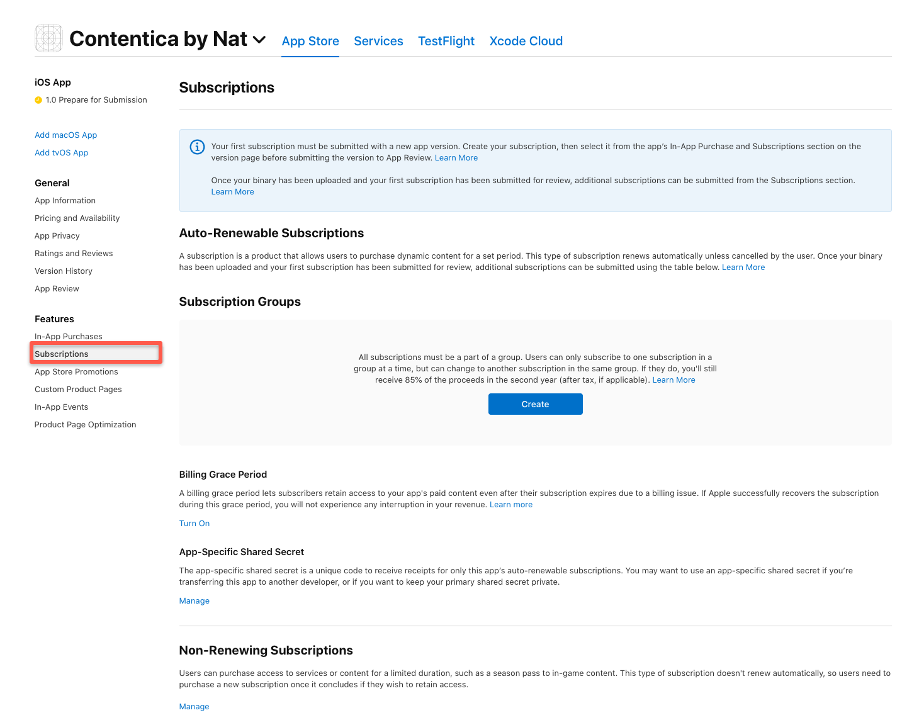The image size is (924, 720).
Task: Click the Subscriptions page heading
Action: 227,87
